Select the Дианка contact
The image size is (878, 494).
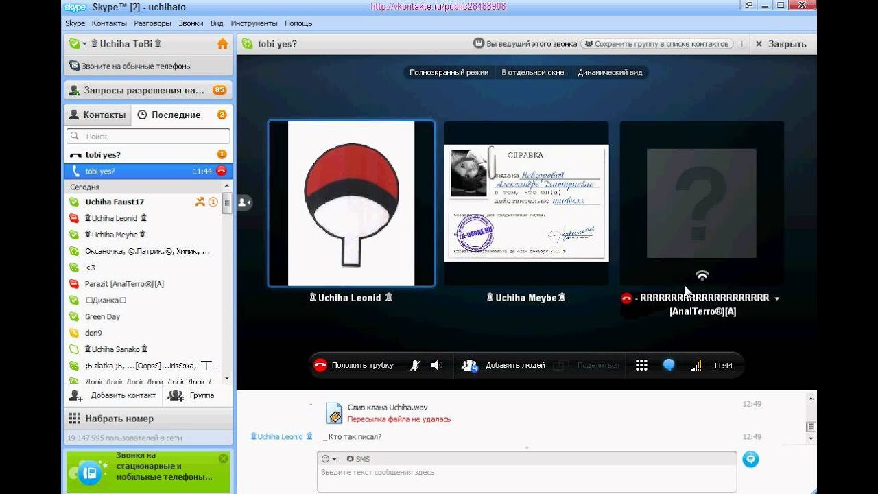click(x=143, y=300)
